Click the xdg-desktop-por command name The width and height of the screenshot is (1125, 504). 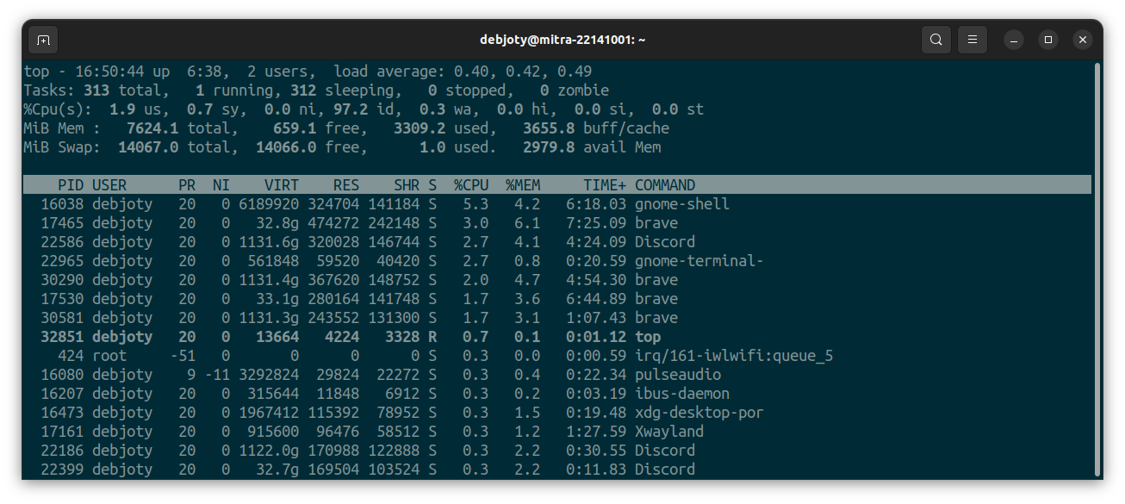click(x=699, y=413)
